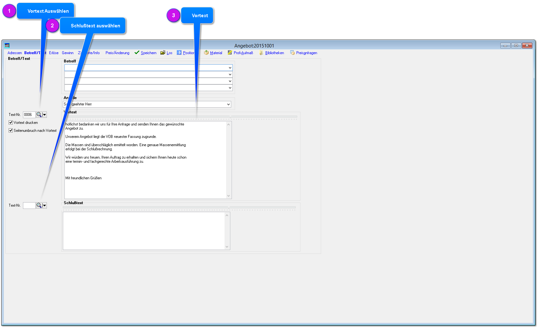Click the Position arrow icon
Screen dimensions: 538x328
coord(179,53)
